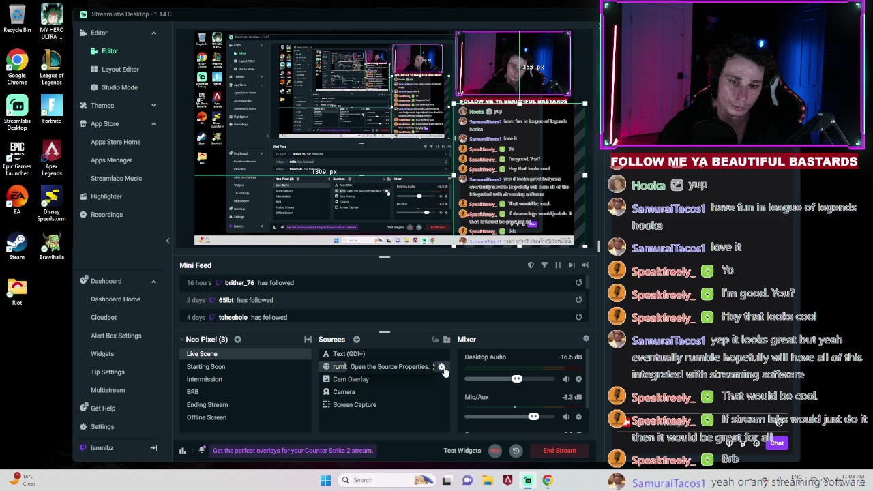Open Steam desktop shortcut
The image size is (873, 491).
click(17, 247)
